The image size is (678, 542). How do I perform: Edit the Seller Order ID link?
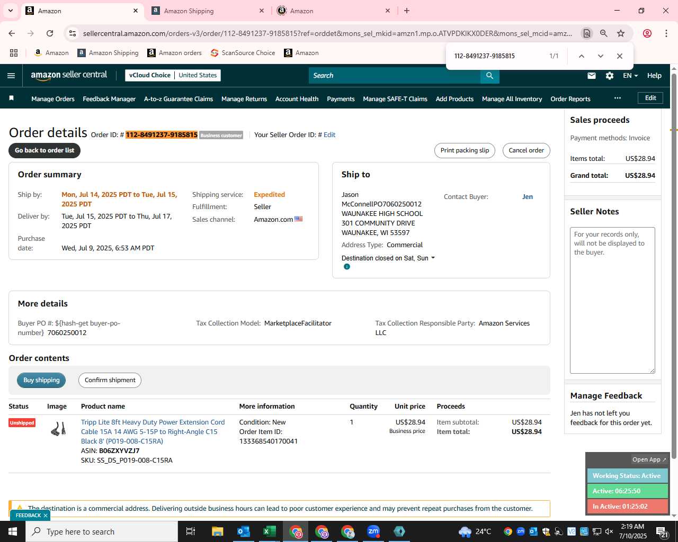329,135
